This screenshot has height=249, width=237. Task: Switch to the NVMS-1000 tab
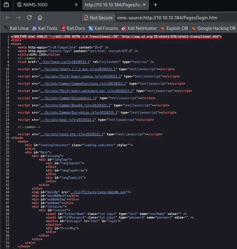[x=47, y=5]
